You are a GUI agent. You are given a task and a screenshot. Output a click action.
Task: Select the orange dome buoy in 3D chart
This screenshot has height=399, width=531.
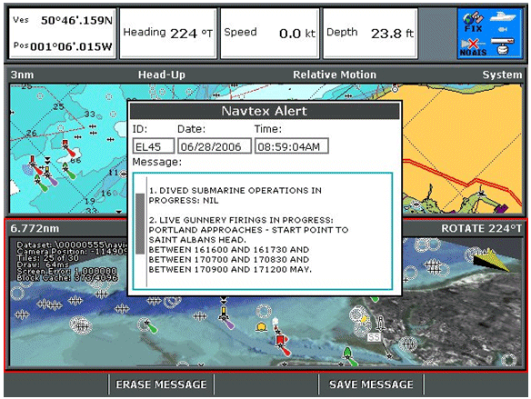click(261, 327)
